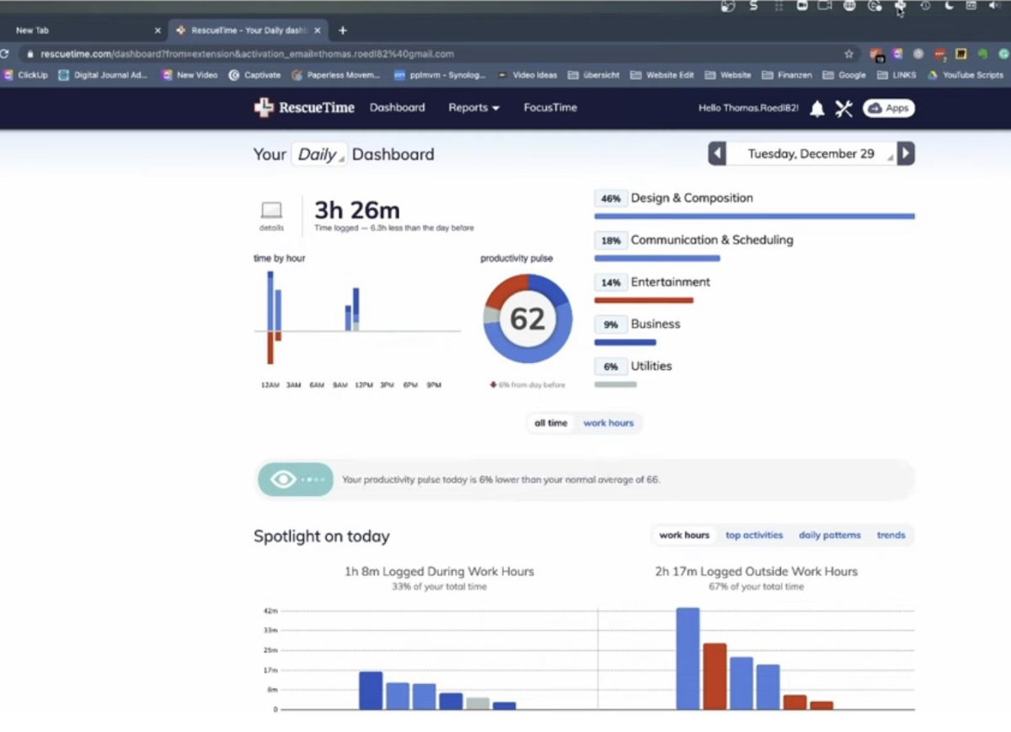
Task: Bookmark page with the star icon
Action: coord(848,54)
